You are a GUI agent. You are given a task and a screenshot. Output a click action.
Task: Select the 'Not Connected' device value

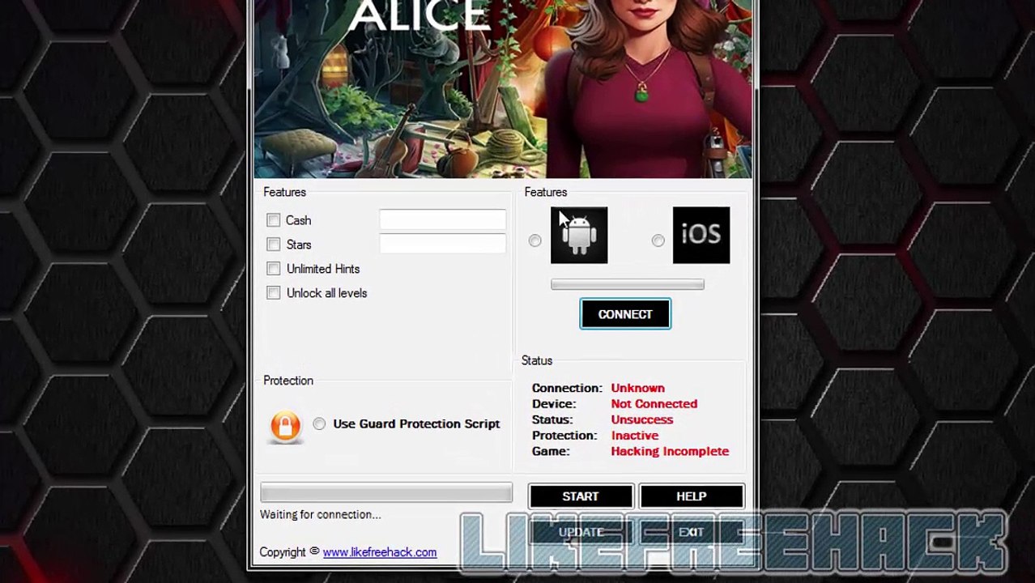654,403
